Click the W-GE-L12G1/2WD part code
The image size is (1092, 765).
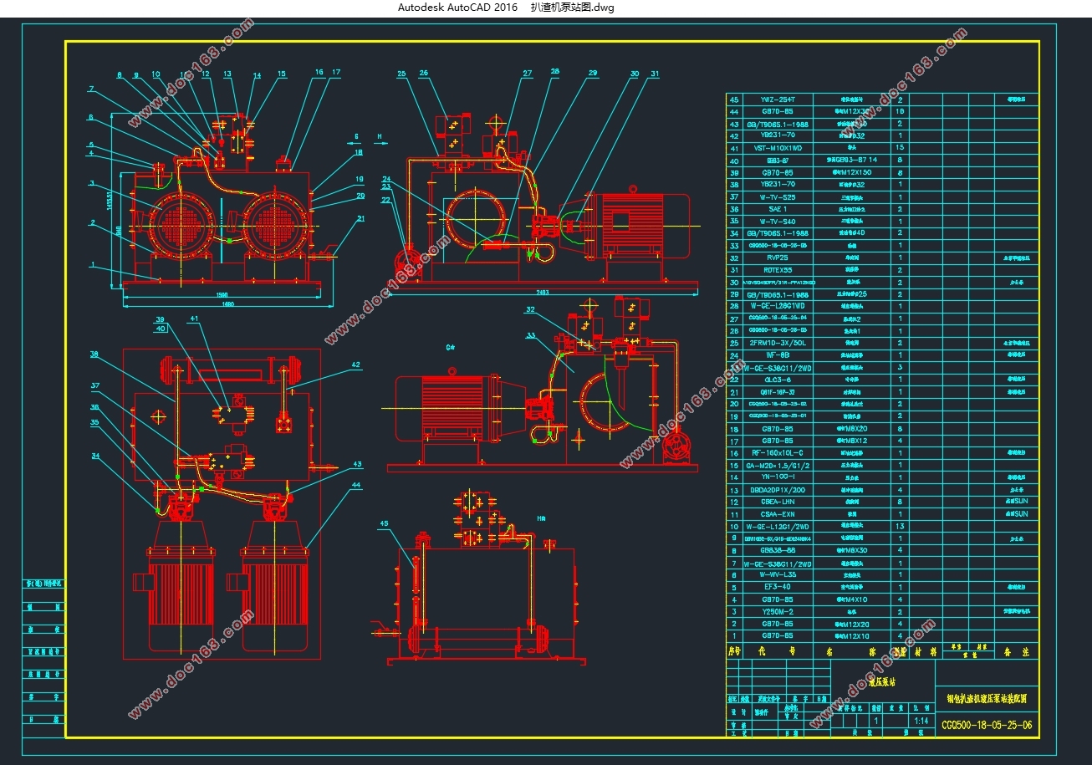coord(779,527)
